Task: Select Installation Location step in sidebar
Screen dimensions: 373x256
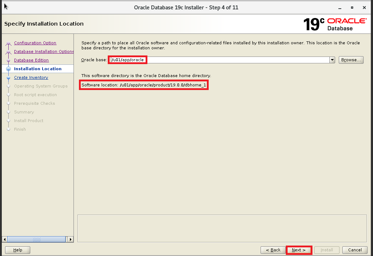Action: point(37,69)
